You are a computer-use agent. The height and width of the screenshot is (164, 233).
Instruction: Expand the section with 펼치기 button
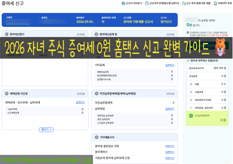click(x=46, y=130)
